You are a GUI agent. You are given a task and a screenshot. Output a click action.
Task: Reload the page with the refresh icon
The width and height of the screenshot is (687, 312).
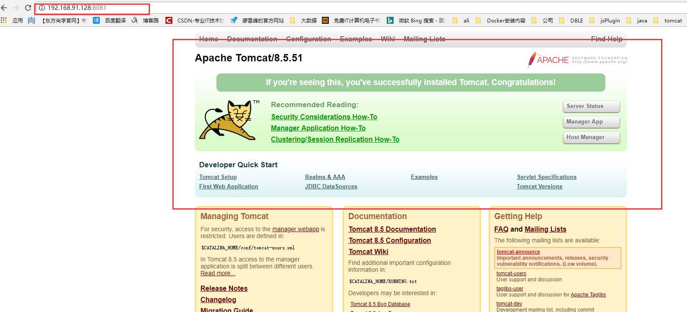[28, 8]
